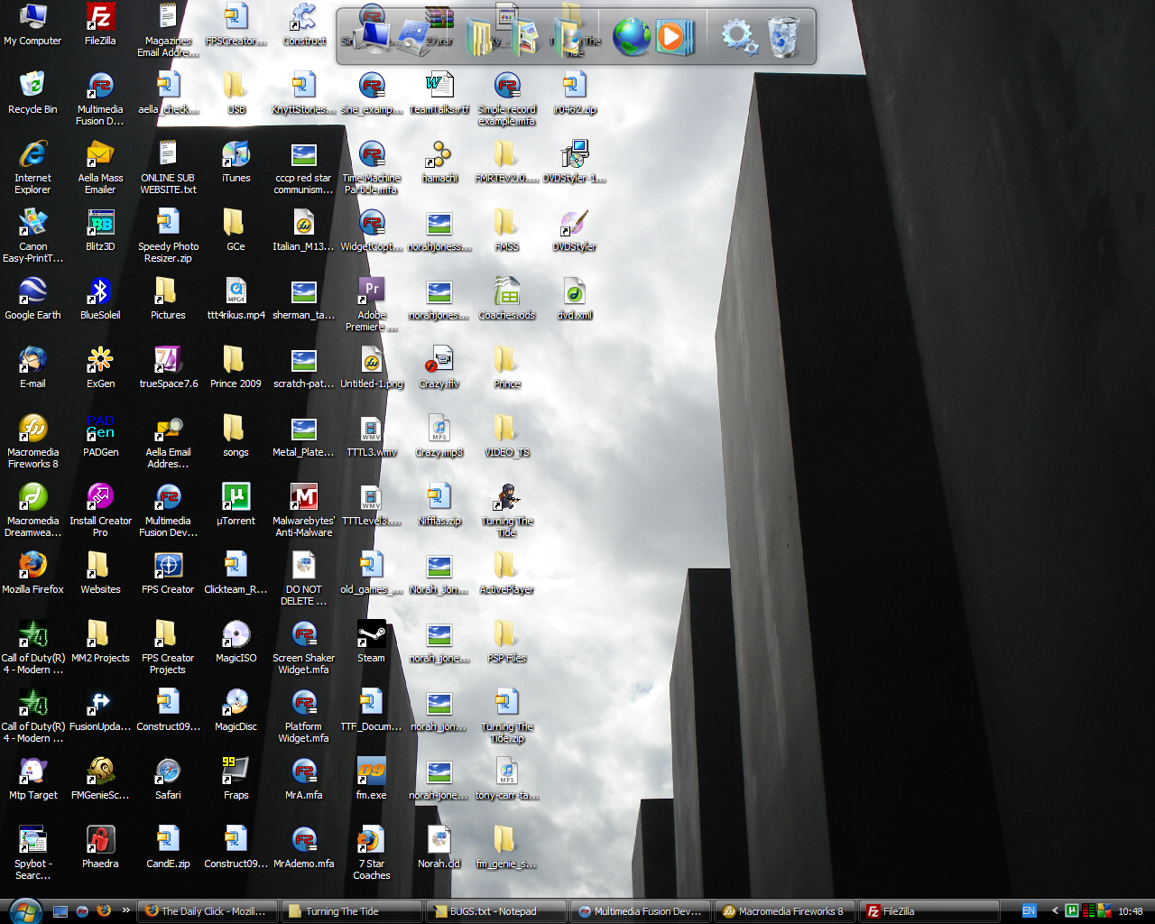Screen dimensions: 1155x924
Task: Open the Recycle Bin on the desktop
Action: pos(33,93)
